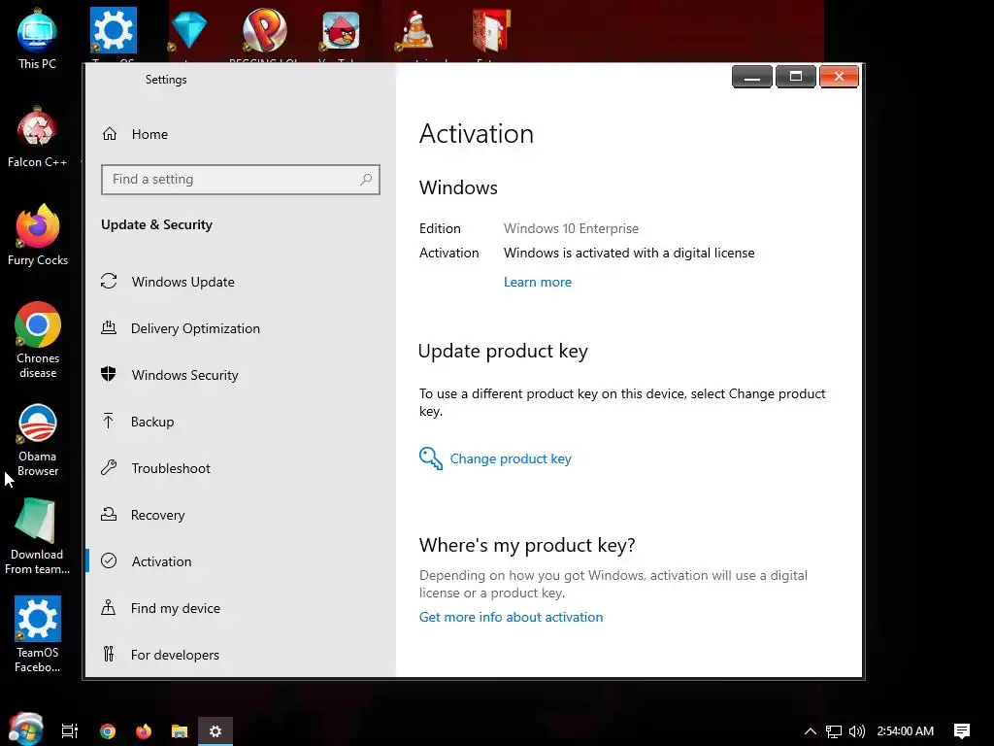994x746 pixels.
Task: Open the volume speaker tray icon
Action: click(856, 731)
